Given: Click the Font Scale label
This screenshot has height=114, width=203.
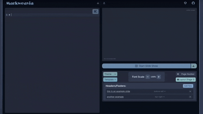Looking at the screenshot, I should click(138, 77).
